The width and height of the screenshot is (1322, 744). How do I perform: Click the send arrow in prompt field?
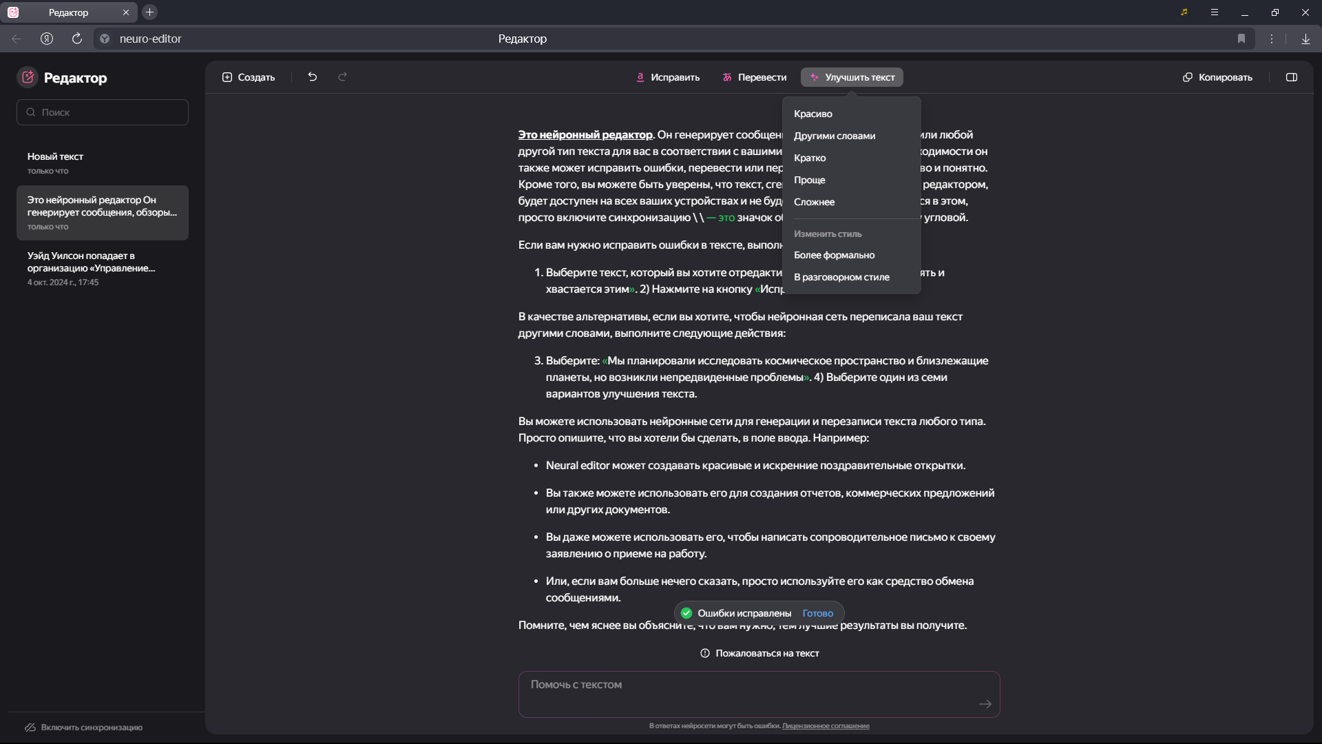coord(985,703)
